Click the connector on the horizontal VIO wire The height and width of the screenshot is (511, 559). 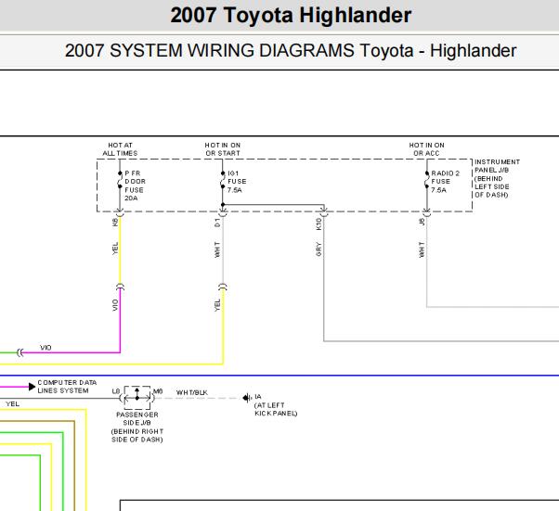(x=20, y=353)
